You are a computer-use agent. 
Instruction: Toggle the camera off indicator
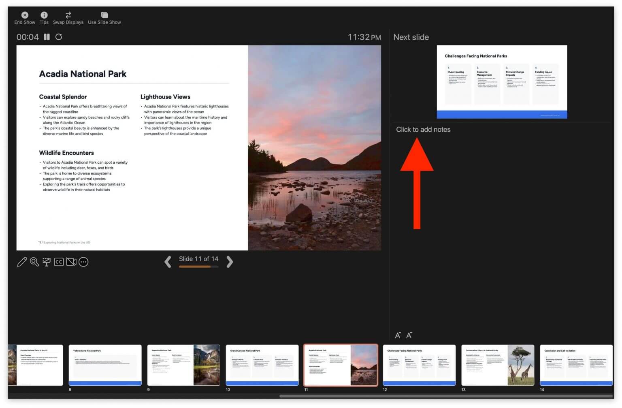tap(71, 262)
